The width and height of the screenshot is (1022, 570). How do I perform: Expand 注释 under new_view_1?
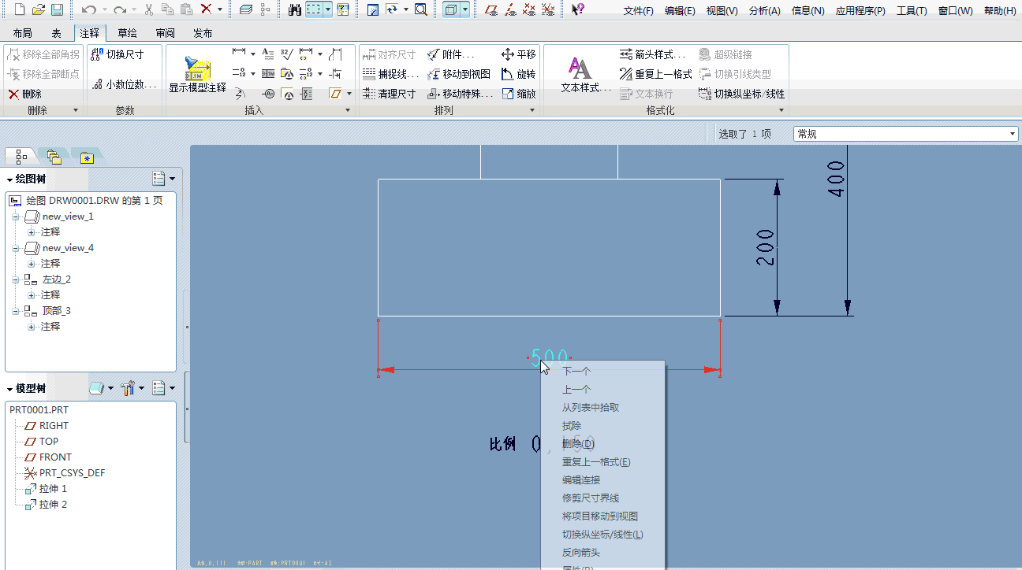(31, 232)
